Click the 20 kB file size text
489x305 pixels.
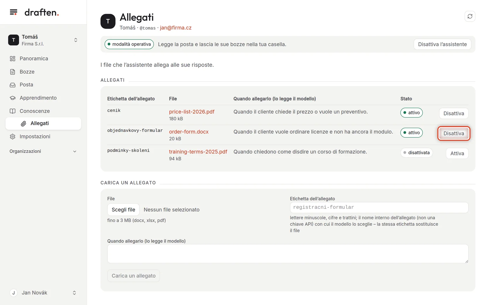point(175,139)
